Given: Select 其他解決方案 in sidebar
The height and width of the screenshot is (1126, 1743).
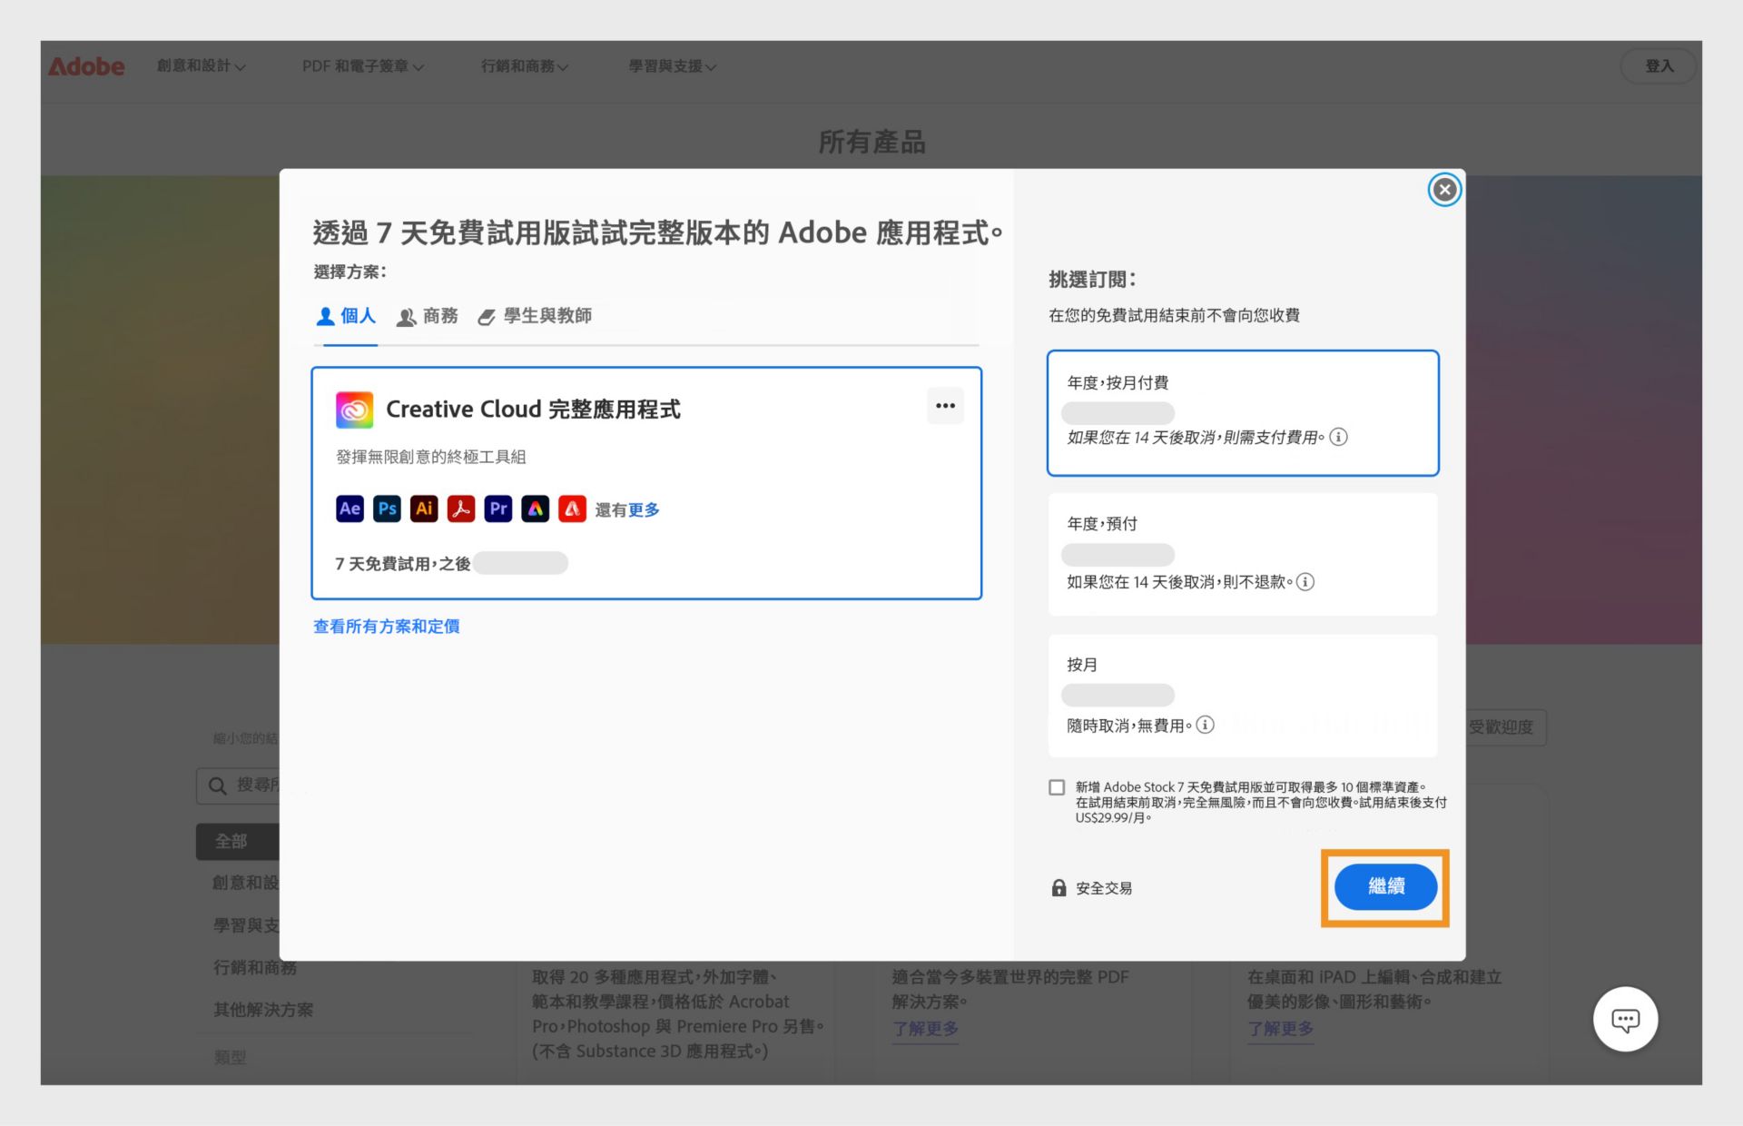Looking at the screenshot, I should pos(263,1010).
